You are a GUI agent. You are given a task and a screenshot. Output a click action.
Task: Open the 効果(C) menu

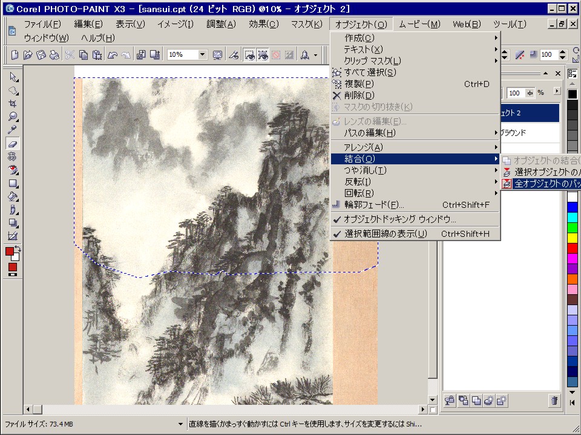264,24
